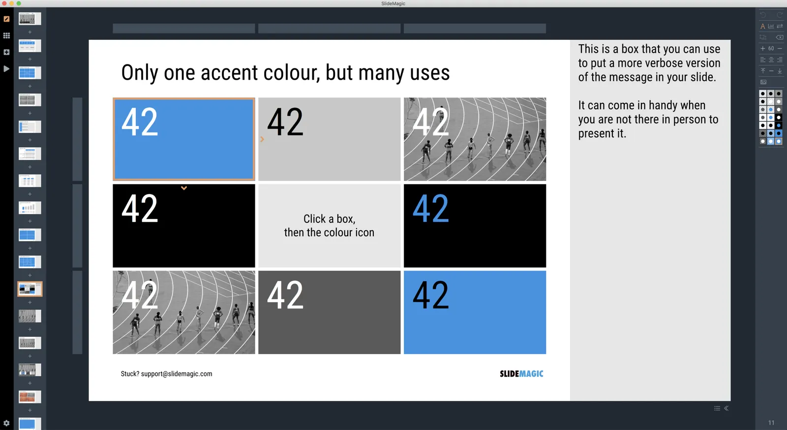Select the light grey box with black 42
The image size is (787, 430).
tap(330, 139)
